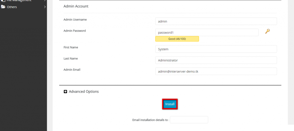
Task: Select the Last Name field with Administrator
Action: [216, 60]
